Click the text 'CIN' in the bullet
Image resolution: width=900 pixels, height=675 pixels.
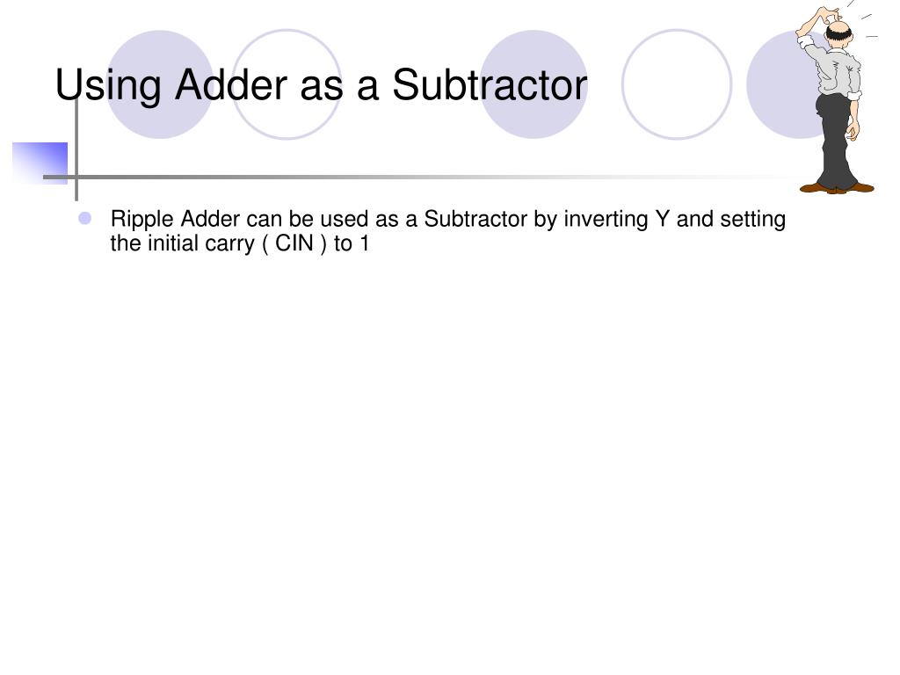294,243
